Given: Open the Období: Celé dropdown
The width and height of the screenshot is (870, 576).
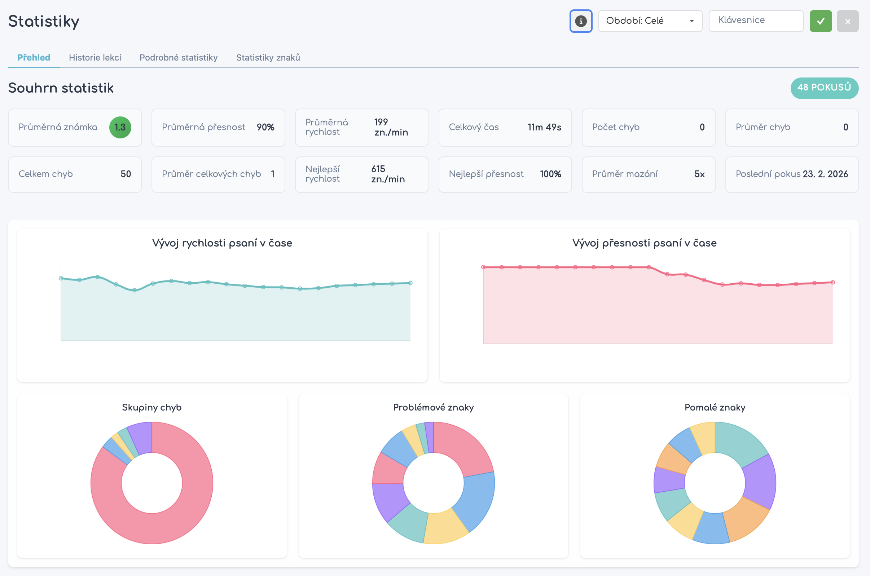Looking at the screenshot, I should coord(650,21).
